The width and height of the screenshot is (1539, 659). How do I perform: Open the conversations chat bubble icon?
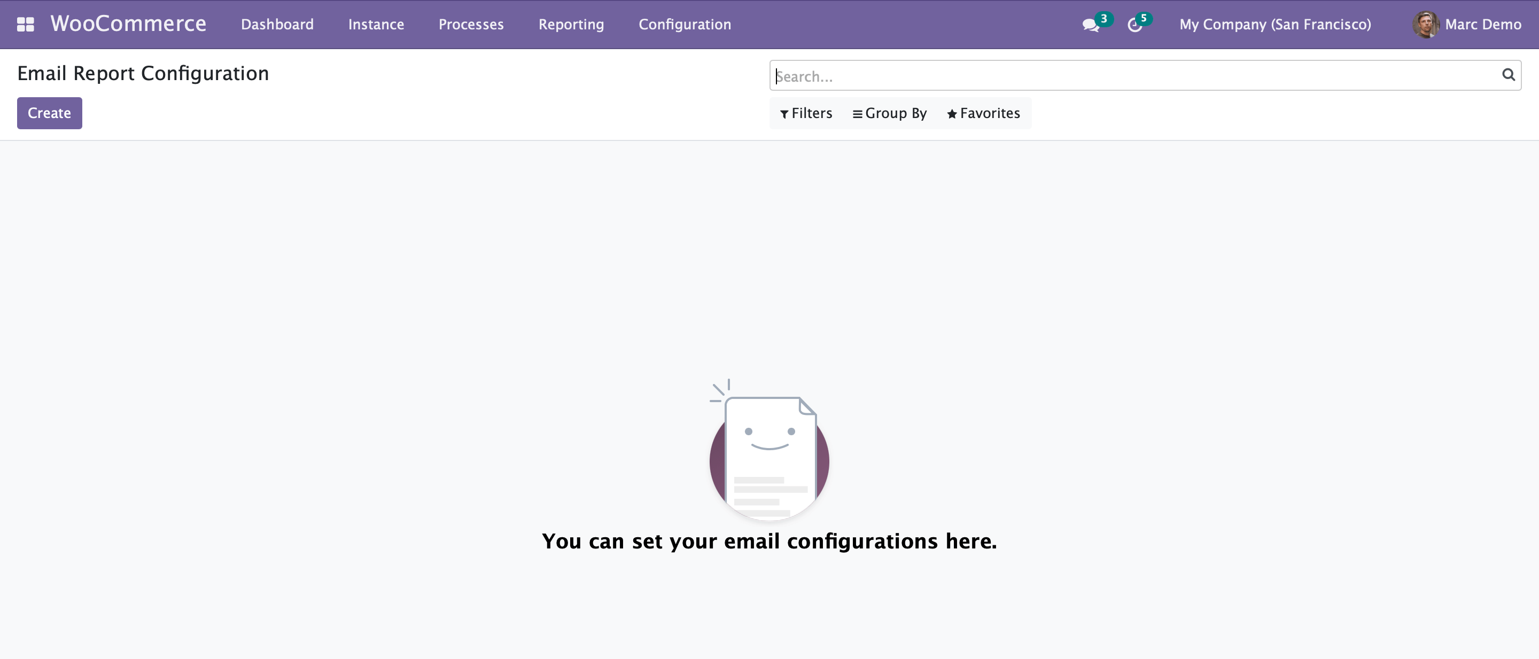[x=1090, y=25]
